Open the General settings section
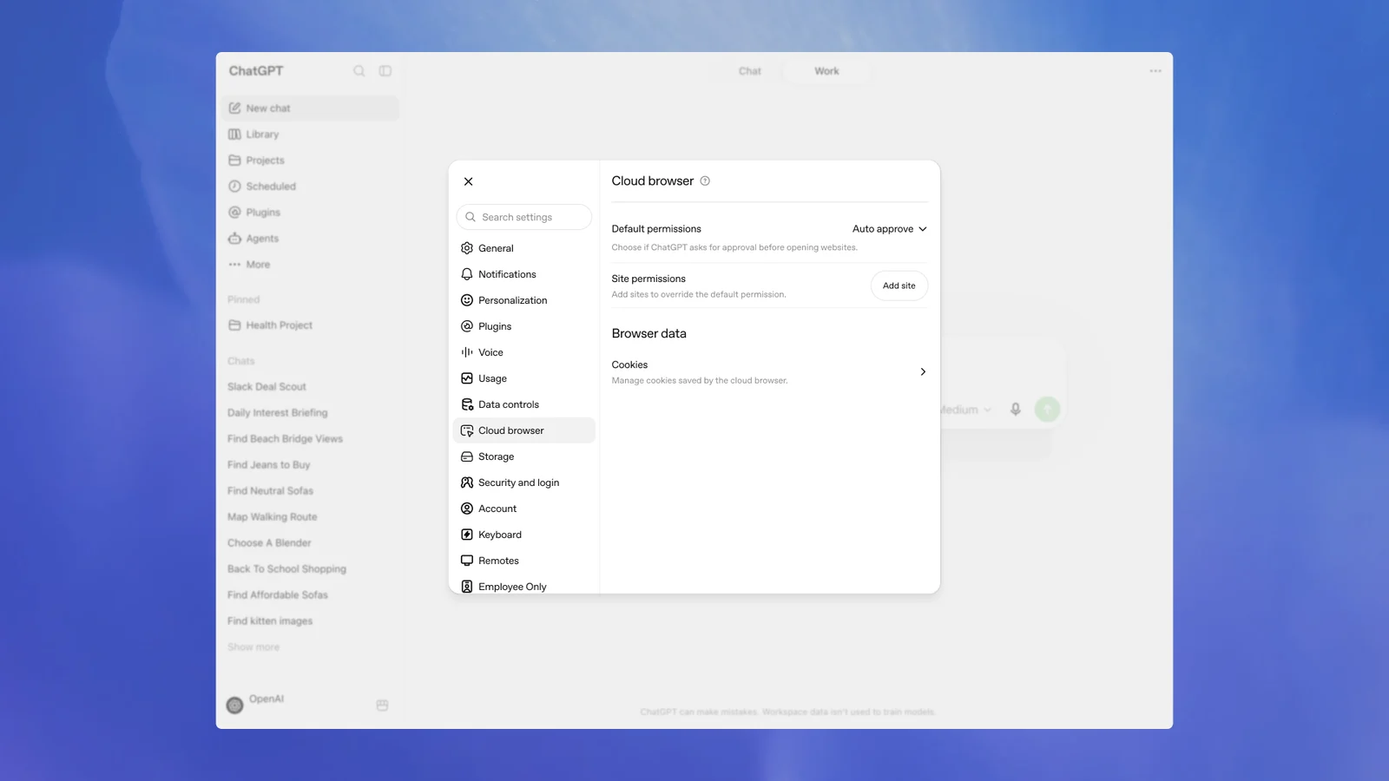 pyautogui.click(x=523, y=248)
